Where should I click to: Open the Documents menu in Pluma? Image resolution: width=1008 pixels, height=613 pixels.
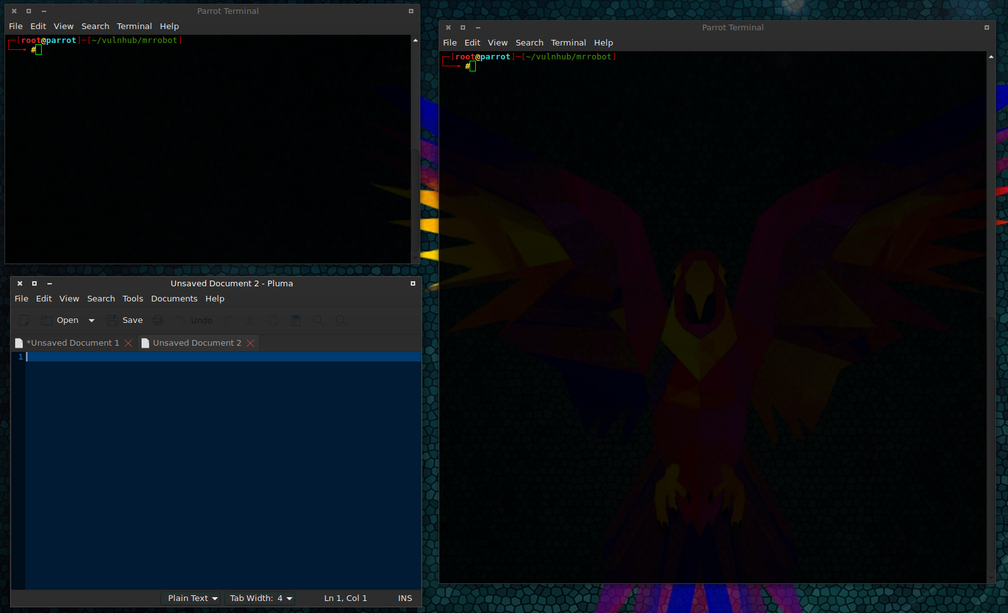pos(174,299)
